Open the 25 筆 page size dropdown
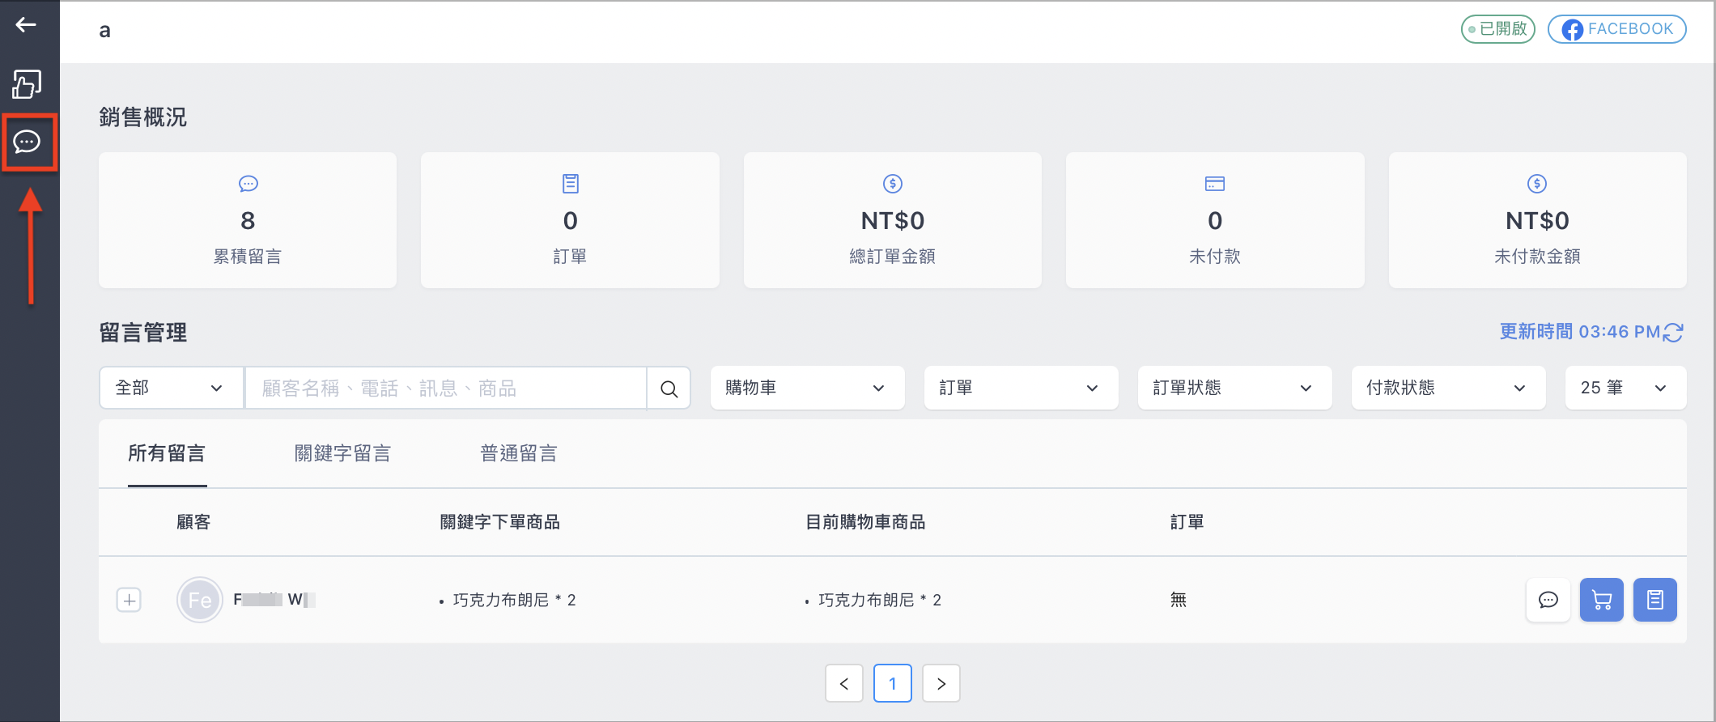 (1625, 388)
